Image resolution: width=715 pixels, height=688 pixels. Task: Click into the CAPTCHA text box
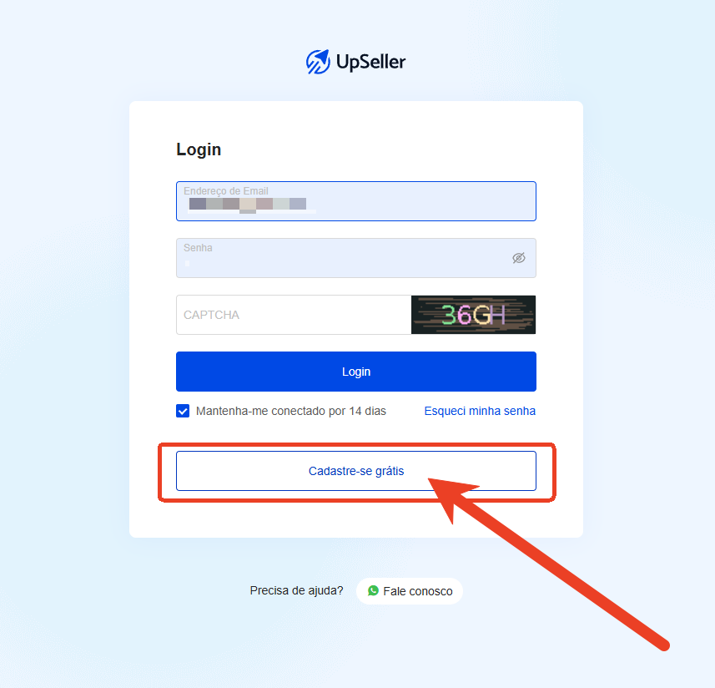click(x=294, y=315)
